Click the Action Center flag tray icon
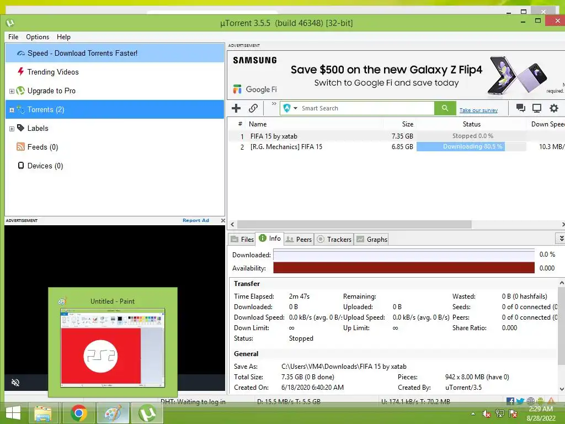Viewport: 565px width, 424px height. click(x=513, y=414)
